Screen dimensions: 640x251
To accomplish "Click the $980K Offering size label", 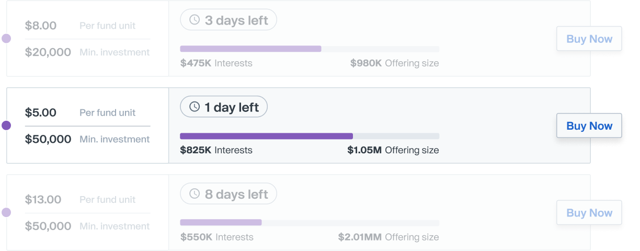I will pyautogui.click(x=394, y=63).
